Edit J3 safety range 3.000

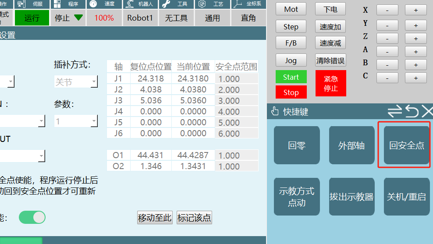237,101
